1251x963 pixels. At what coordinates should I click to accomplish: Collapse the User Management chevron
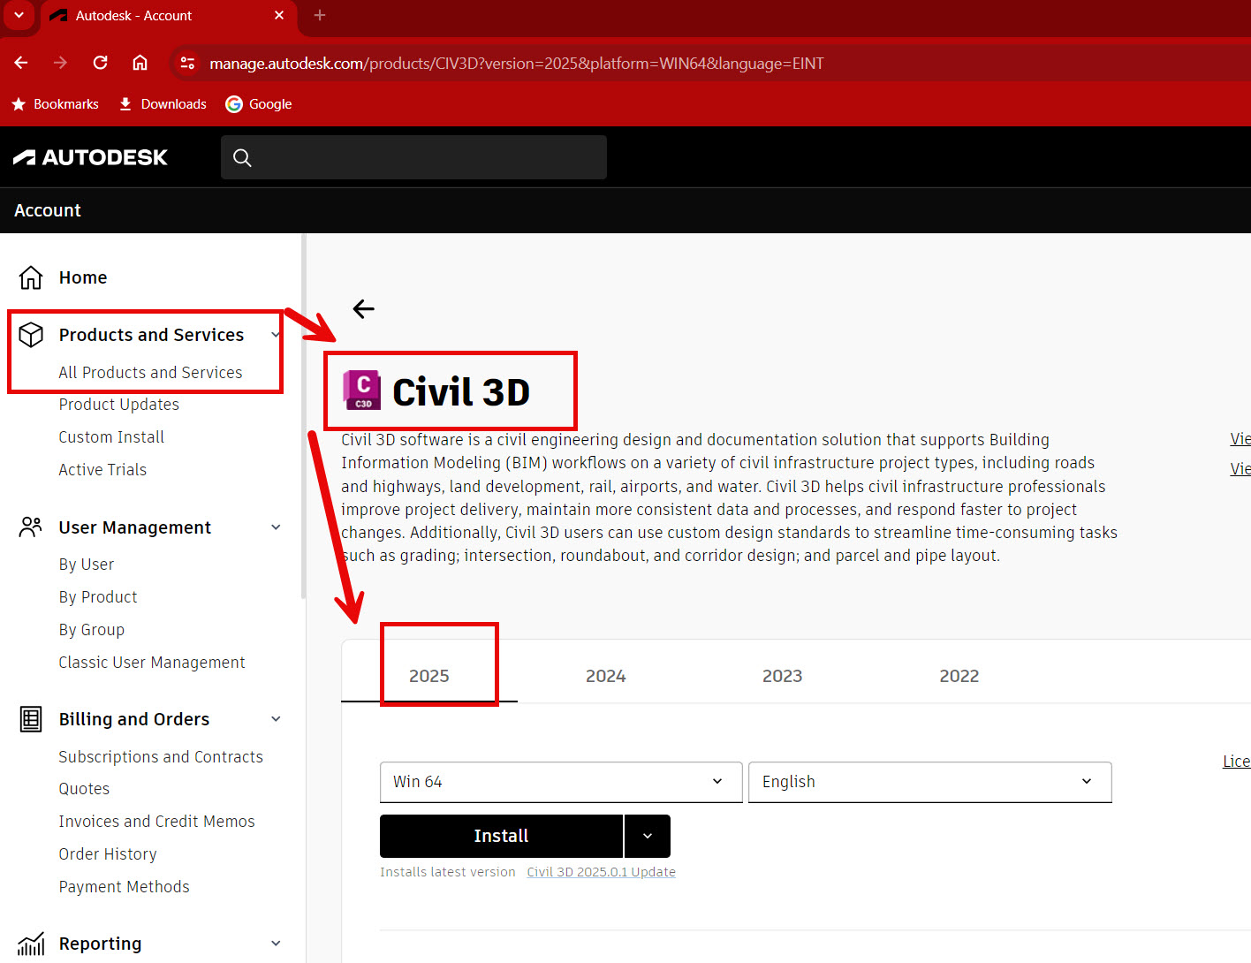276,527
